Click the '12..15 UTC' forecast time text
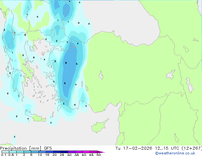The height and width of the screenshot is (156, 202). [167, 148]
